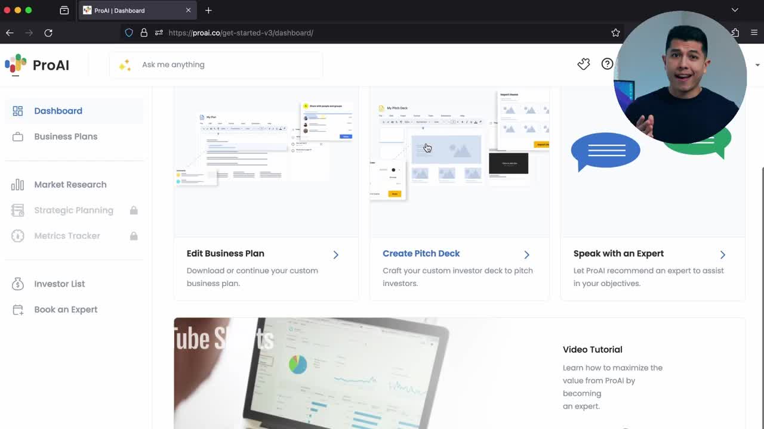Click the Investor List money bag icon
This screenshot has width=764, height=429.
click(18, 284)
